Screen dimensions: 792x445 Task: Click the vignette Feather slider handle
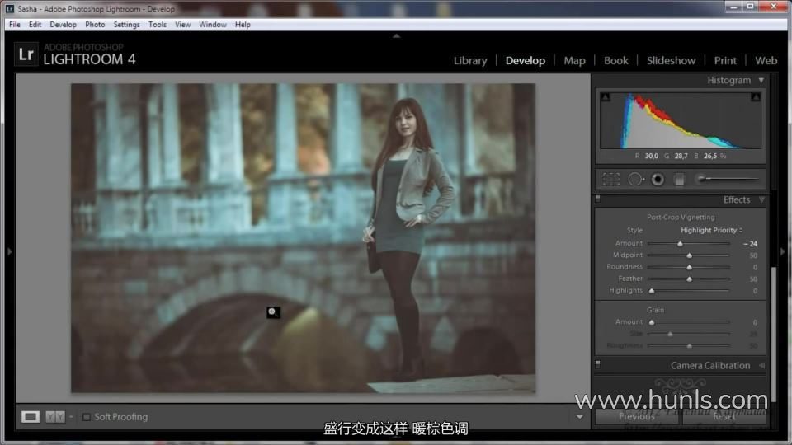pyautogui.click(x=689, y=279)
